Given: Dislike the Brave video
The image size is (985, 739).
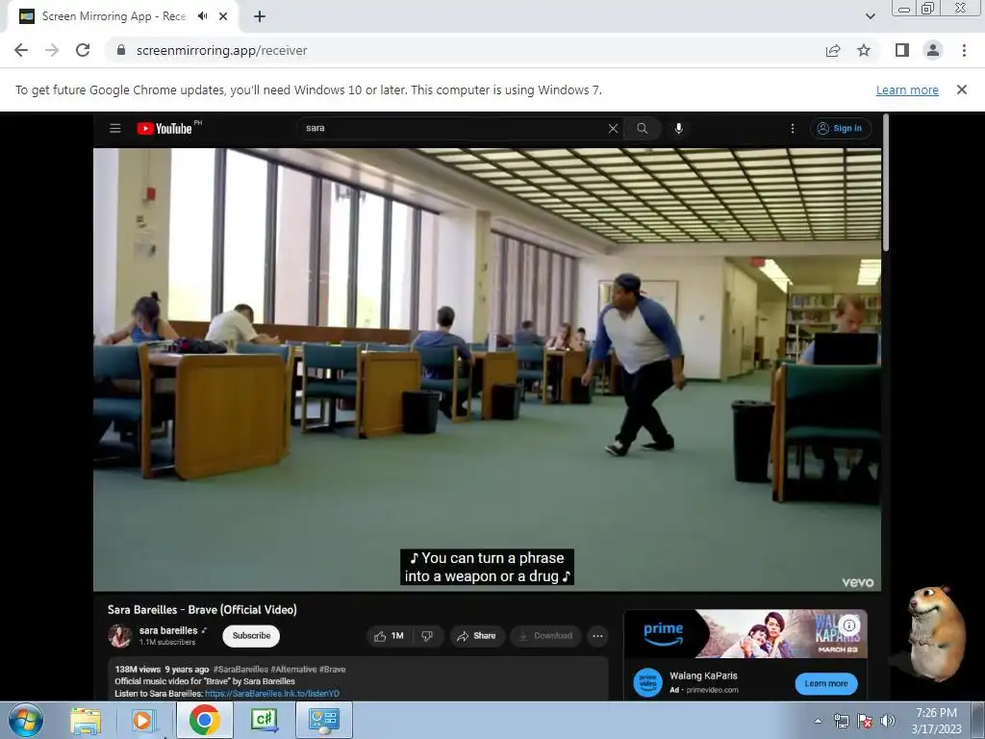Looking at the screenshot, I should click(x=427, y=636).
